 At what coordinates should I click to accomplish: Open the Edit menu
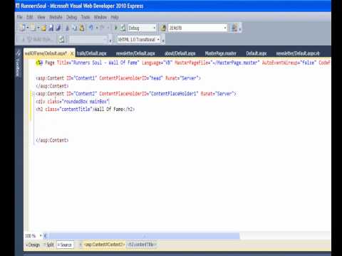click(30, 17)
